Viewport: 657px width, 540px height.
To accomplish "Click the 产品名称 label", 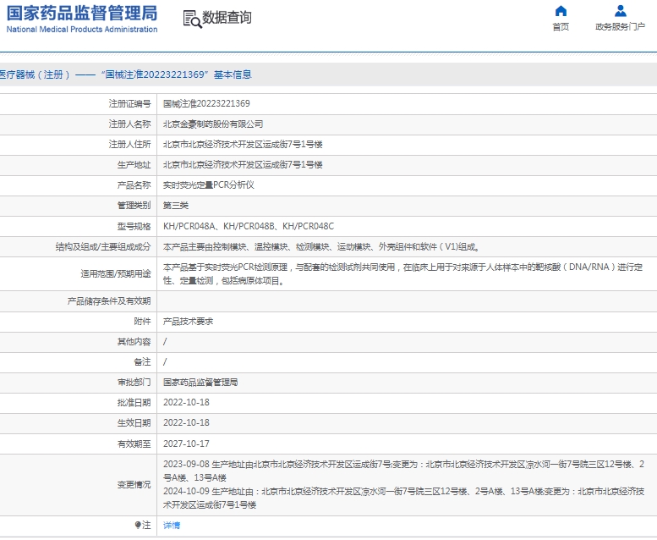I will click(x=134, y=185).
